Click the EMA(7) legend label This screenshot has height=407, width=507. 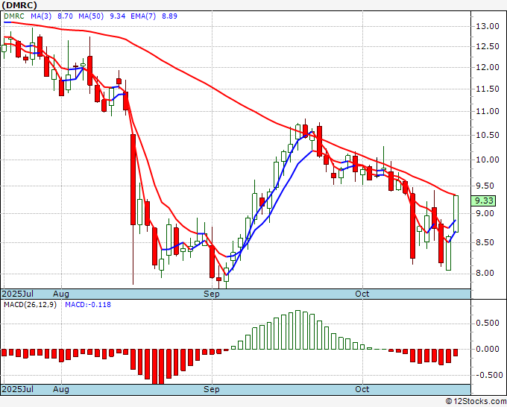tap(143, 16)
